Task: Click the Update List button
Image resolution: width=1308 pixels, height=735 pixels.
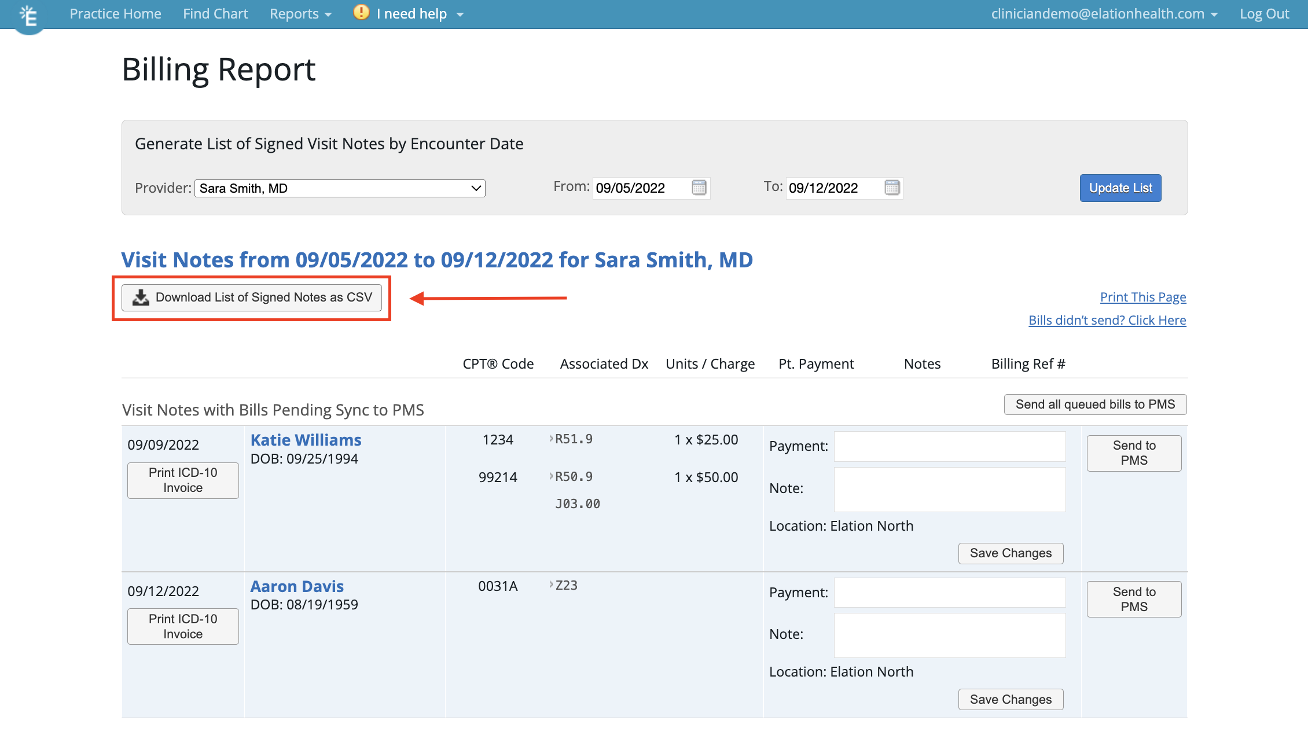Action: 1120,188
